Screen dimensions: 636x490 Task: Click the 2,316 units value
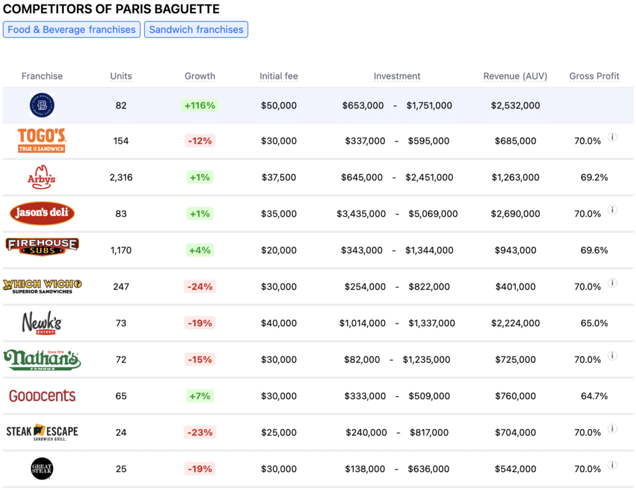pos(121,177)
